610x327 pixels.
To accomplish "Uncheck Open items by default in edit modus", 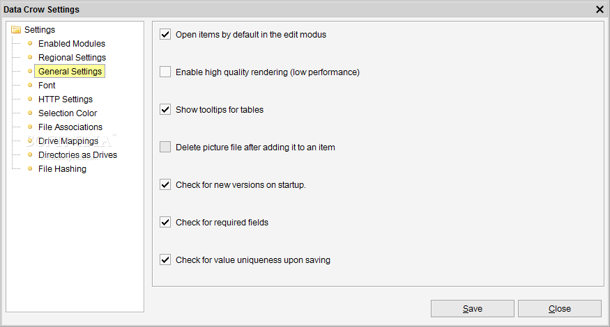I will coord(165,34).
